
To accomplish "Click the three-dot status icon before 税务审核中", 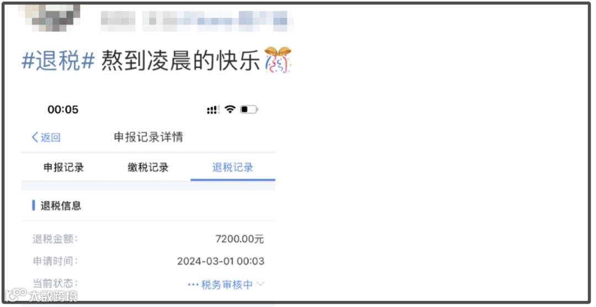I will click(x=193, y=284).
